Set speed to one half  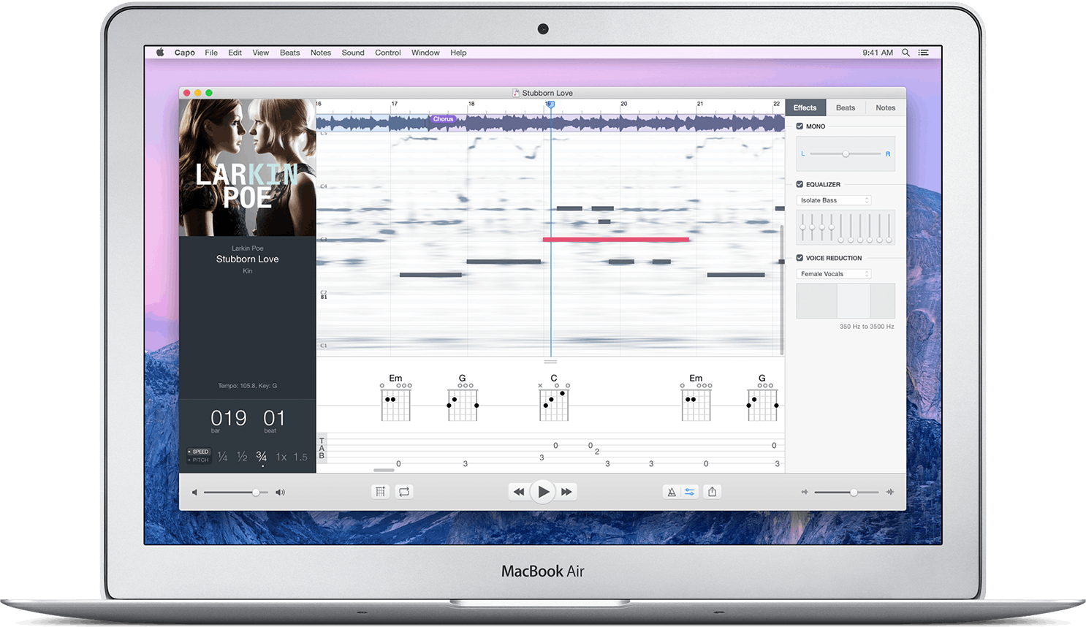coord(242,457)
